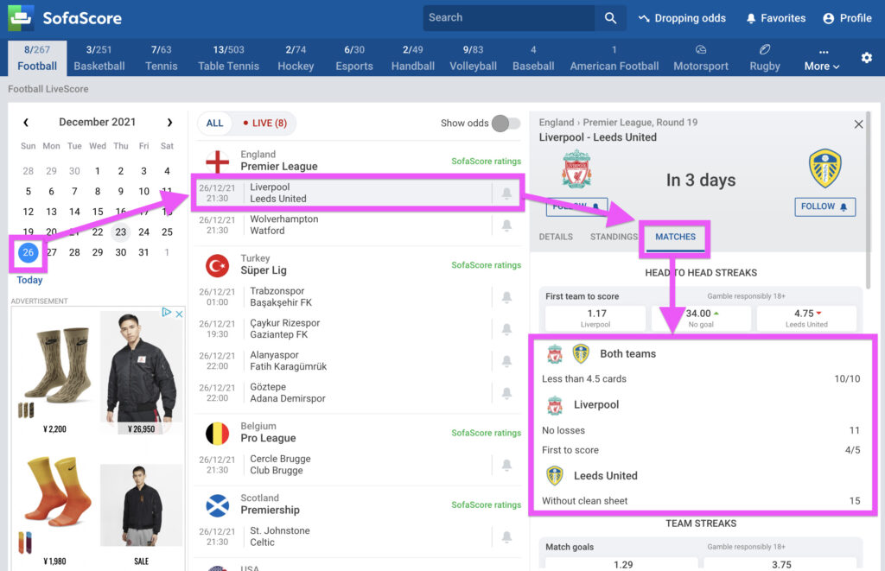
Task: Show ALL matches filter
Action: 214,123
